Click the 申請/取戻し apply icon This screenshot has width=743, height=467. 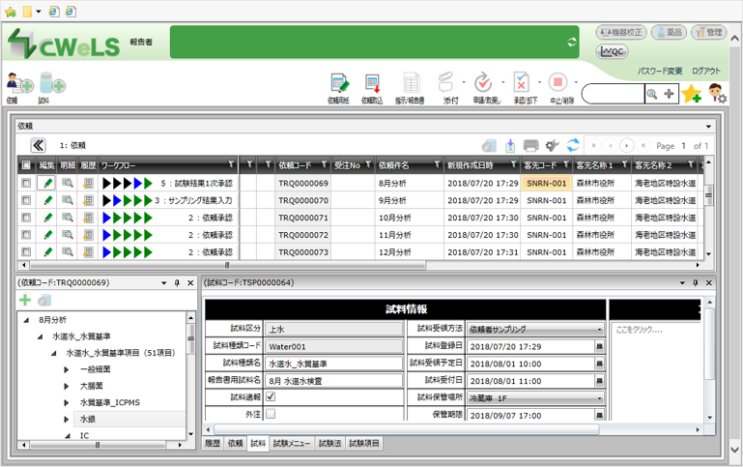tap(483, 83)
